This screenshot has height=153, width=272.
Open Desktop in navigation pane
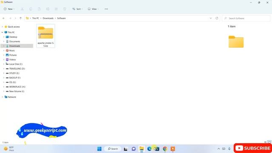click(x=13, y=37)
